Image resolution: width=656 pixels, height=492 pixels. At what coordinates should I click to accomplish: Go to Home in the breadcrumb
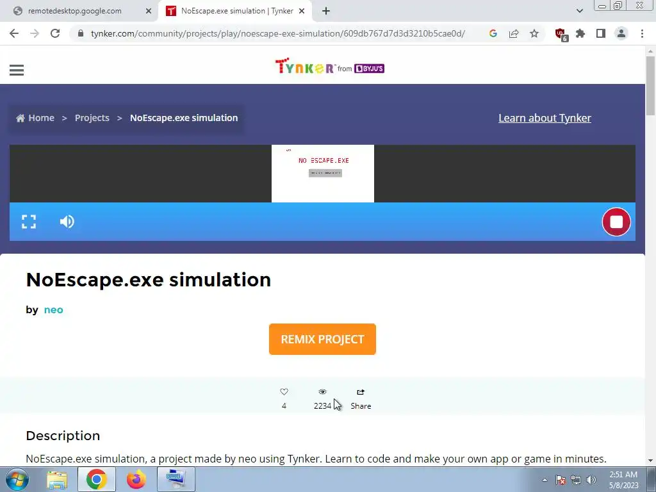pyautogui.click(x=35, y=118)
